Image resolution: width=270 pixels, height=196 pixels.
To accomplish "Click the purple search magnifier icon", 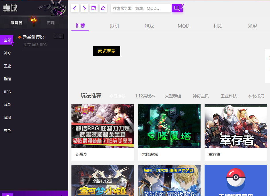I will pos(178,8).
